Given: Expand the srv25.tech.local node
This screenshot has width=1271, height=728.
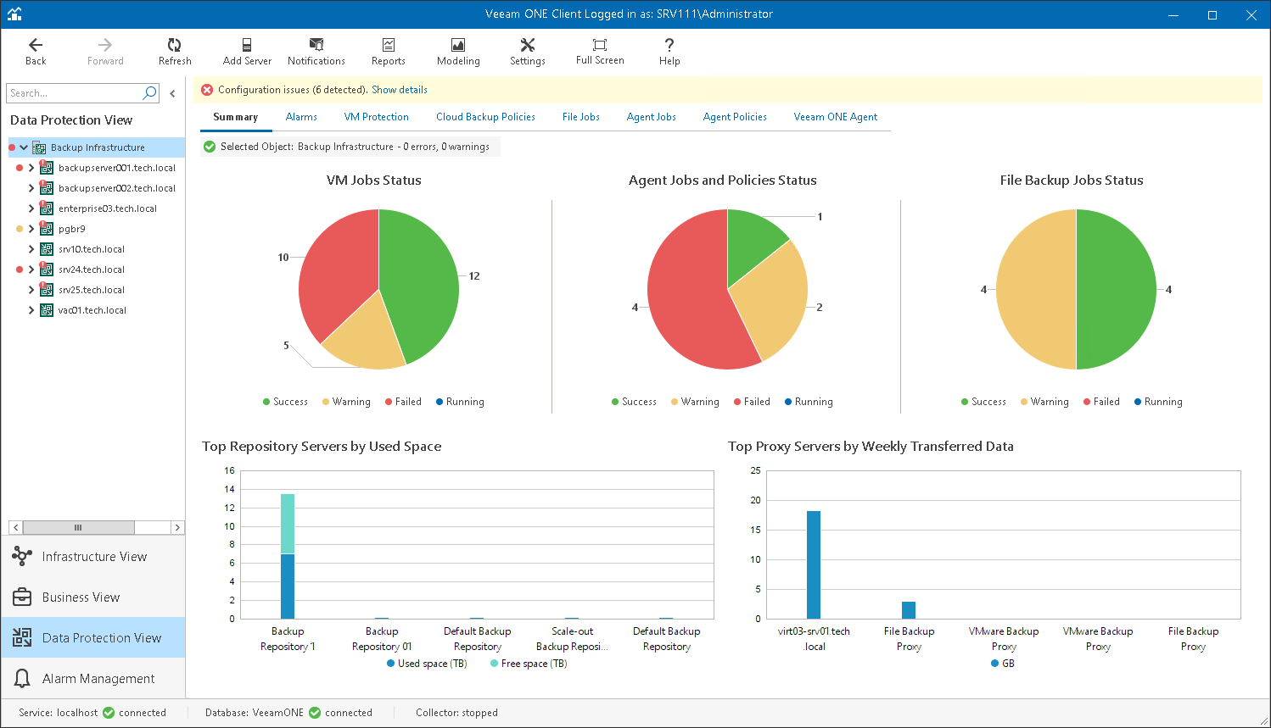Looking at the screenshot, I should pyautogui.click(x=31, y=290).
